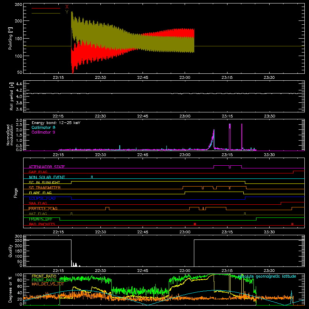Click the 22:30 tick under Flags plot
The height and width of the screenshot is (309, 309).
pos(100,232)
